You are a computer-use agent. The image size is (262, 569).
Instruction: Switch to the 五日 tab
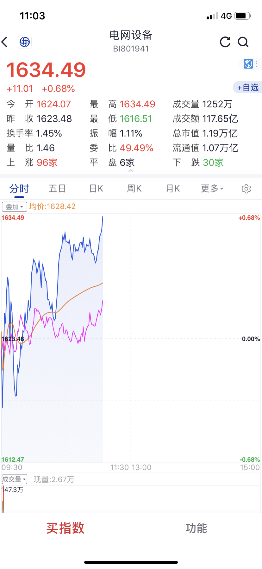[57, 189]
